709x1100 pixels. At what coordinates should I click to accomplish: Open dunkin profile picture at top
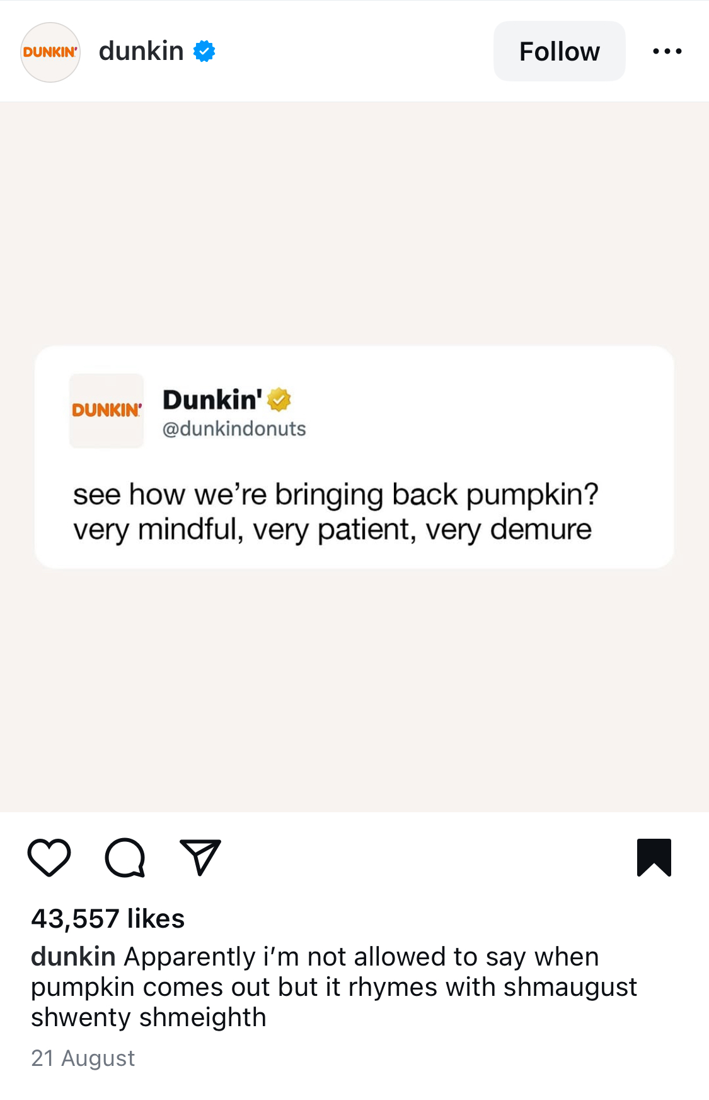coord(50,52)
